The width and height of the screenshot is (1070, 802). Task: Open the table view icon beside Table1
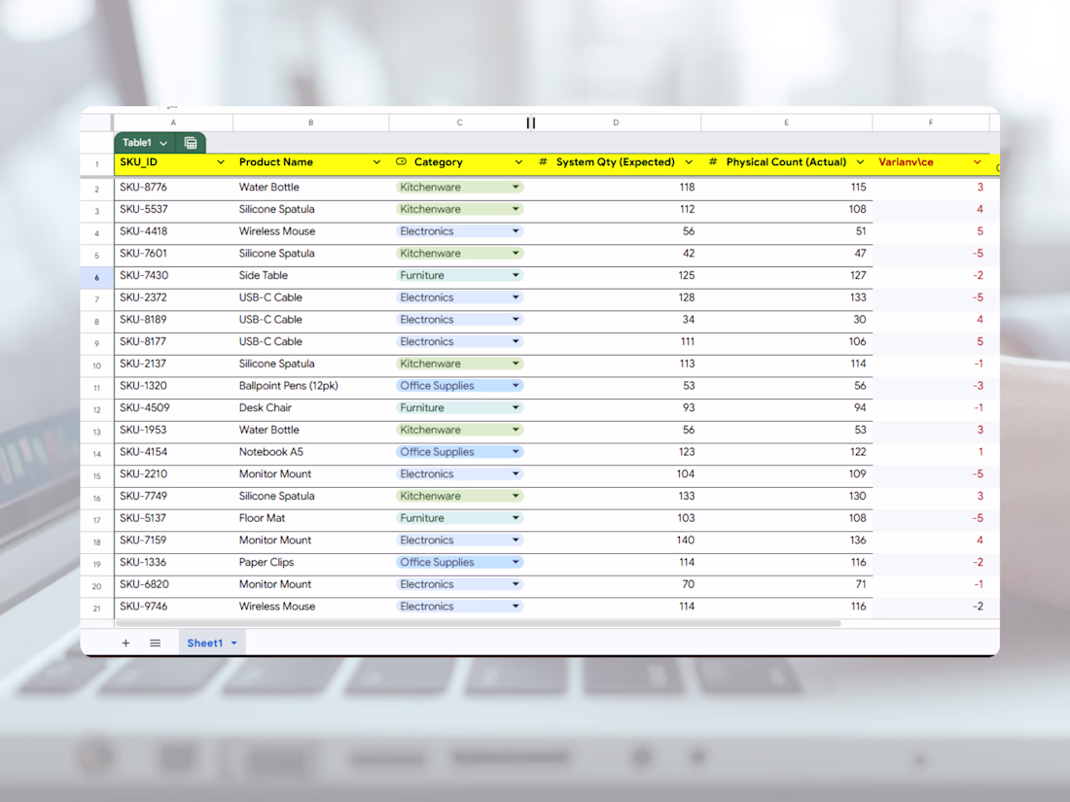(191, 143)
